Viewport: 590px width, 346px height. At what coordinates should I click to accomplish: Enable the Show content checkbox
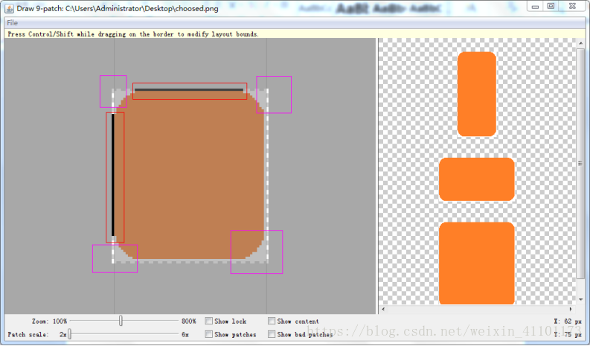tap(272, 321)
